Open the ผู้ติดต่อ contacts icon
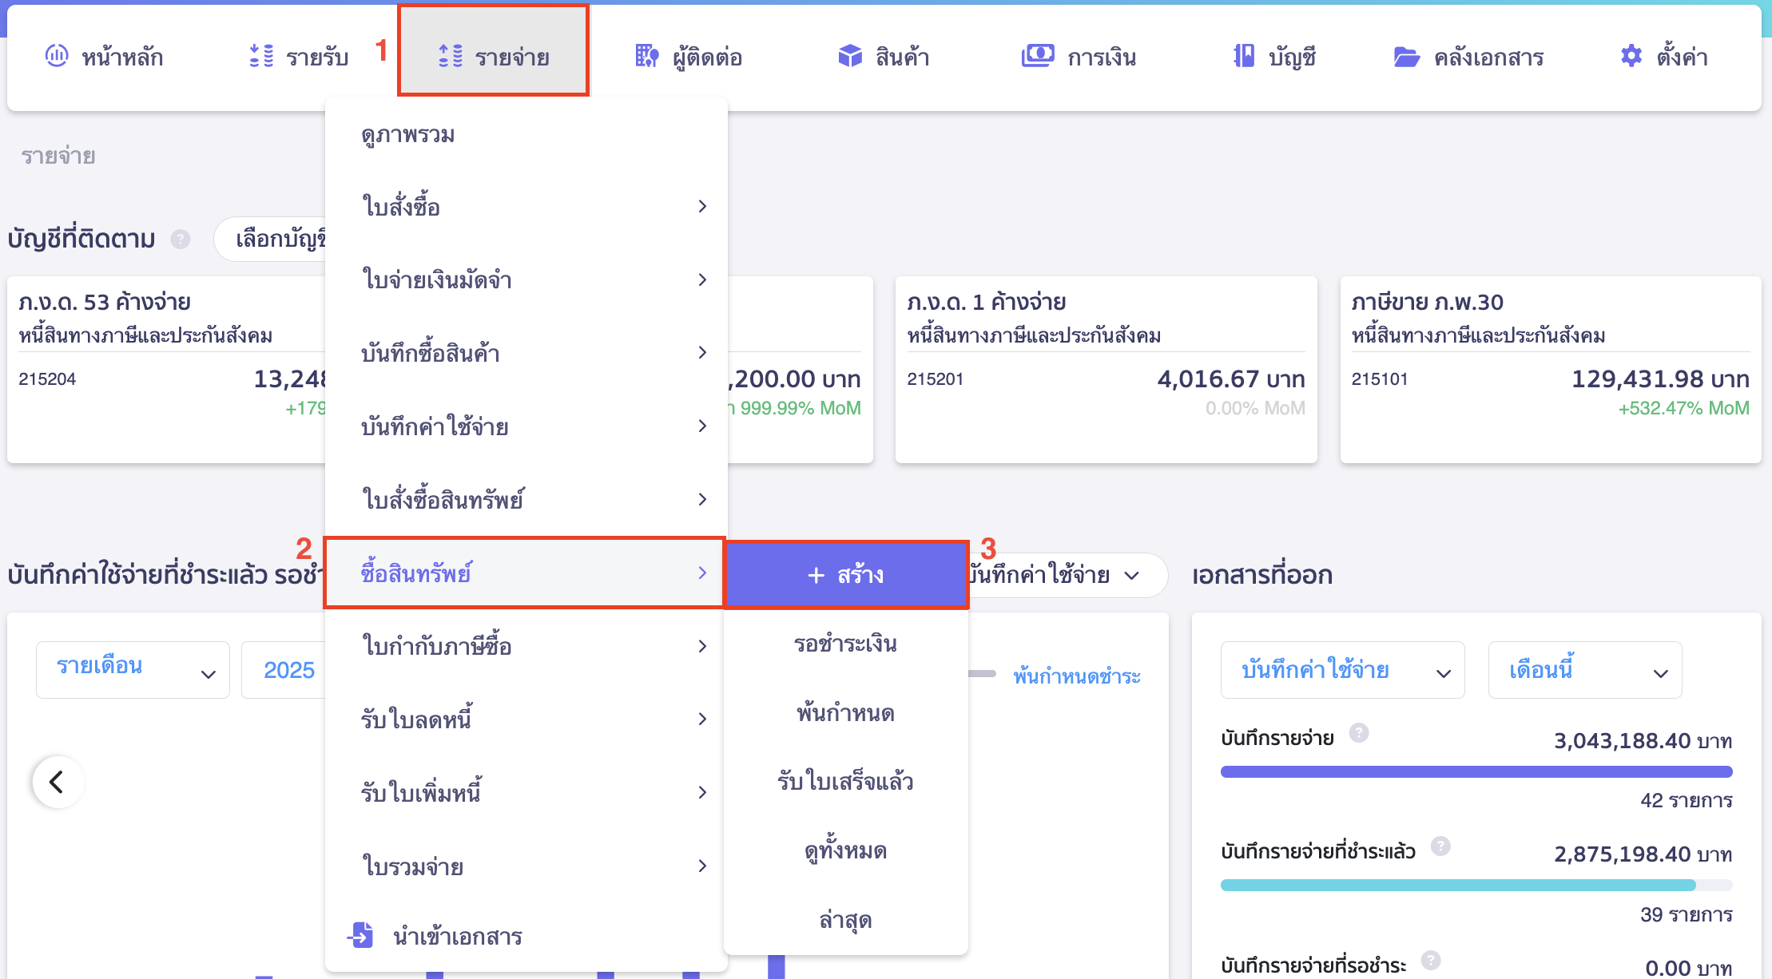The height and width of the screenshot is (979, 1772). pyautogui.click(x=646, y=56)
